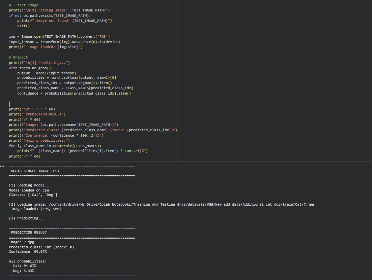
Task: Click the 'with torch.no_grad():' line
Action: coord(31,68)
